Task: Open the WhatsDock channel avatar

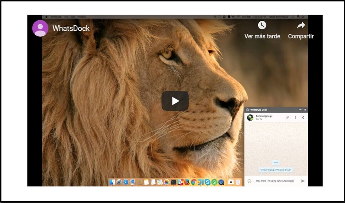Action: (x=40, y=28)
